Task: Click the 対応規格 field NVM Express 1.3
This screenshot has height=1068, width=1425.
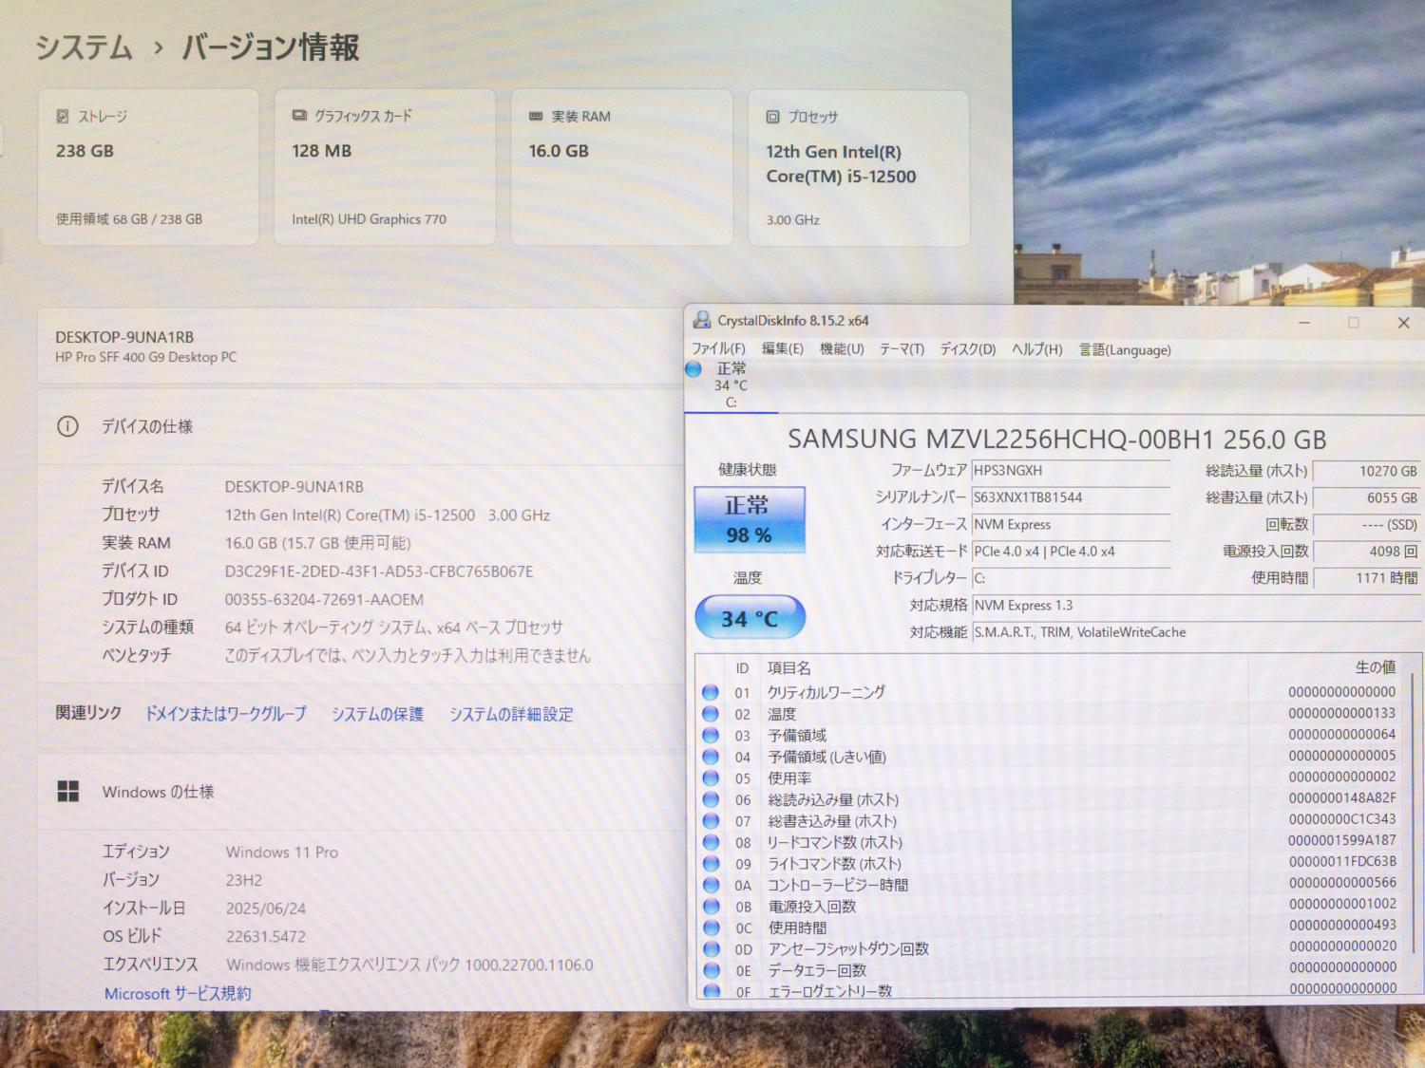Action: tap(1197, 606)
